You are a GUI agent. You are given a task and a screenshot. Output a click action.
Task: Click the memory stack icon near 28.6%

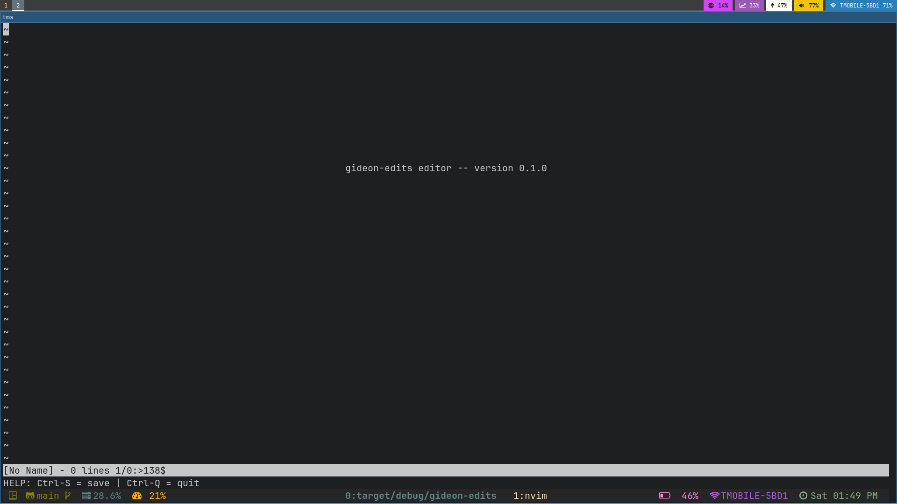point(86,496)
